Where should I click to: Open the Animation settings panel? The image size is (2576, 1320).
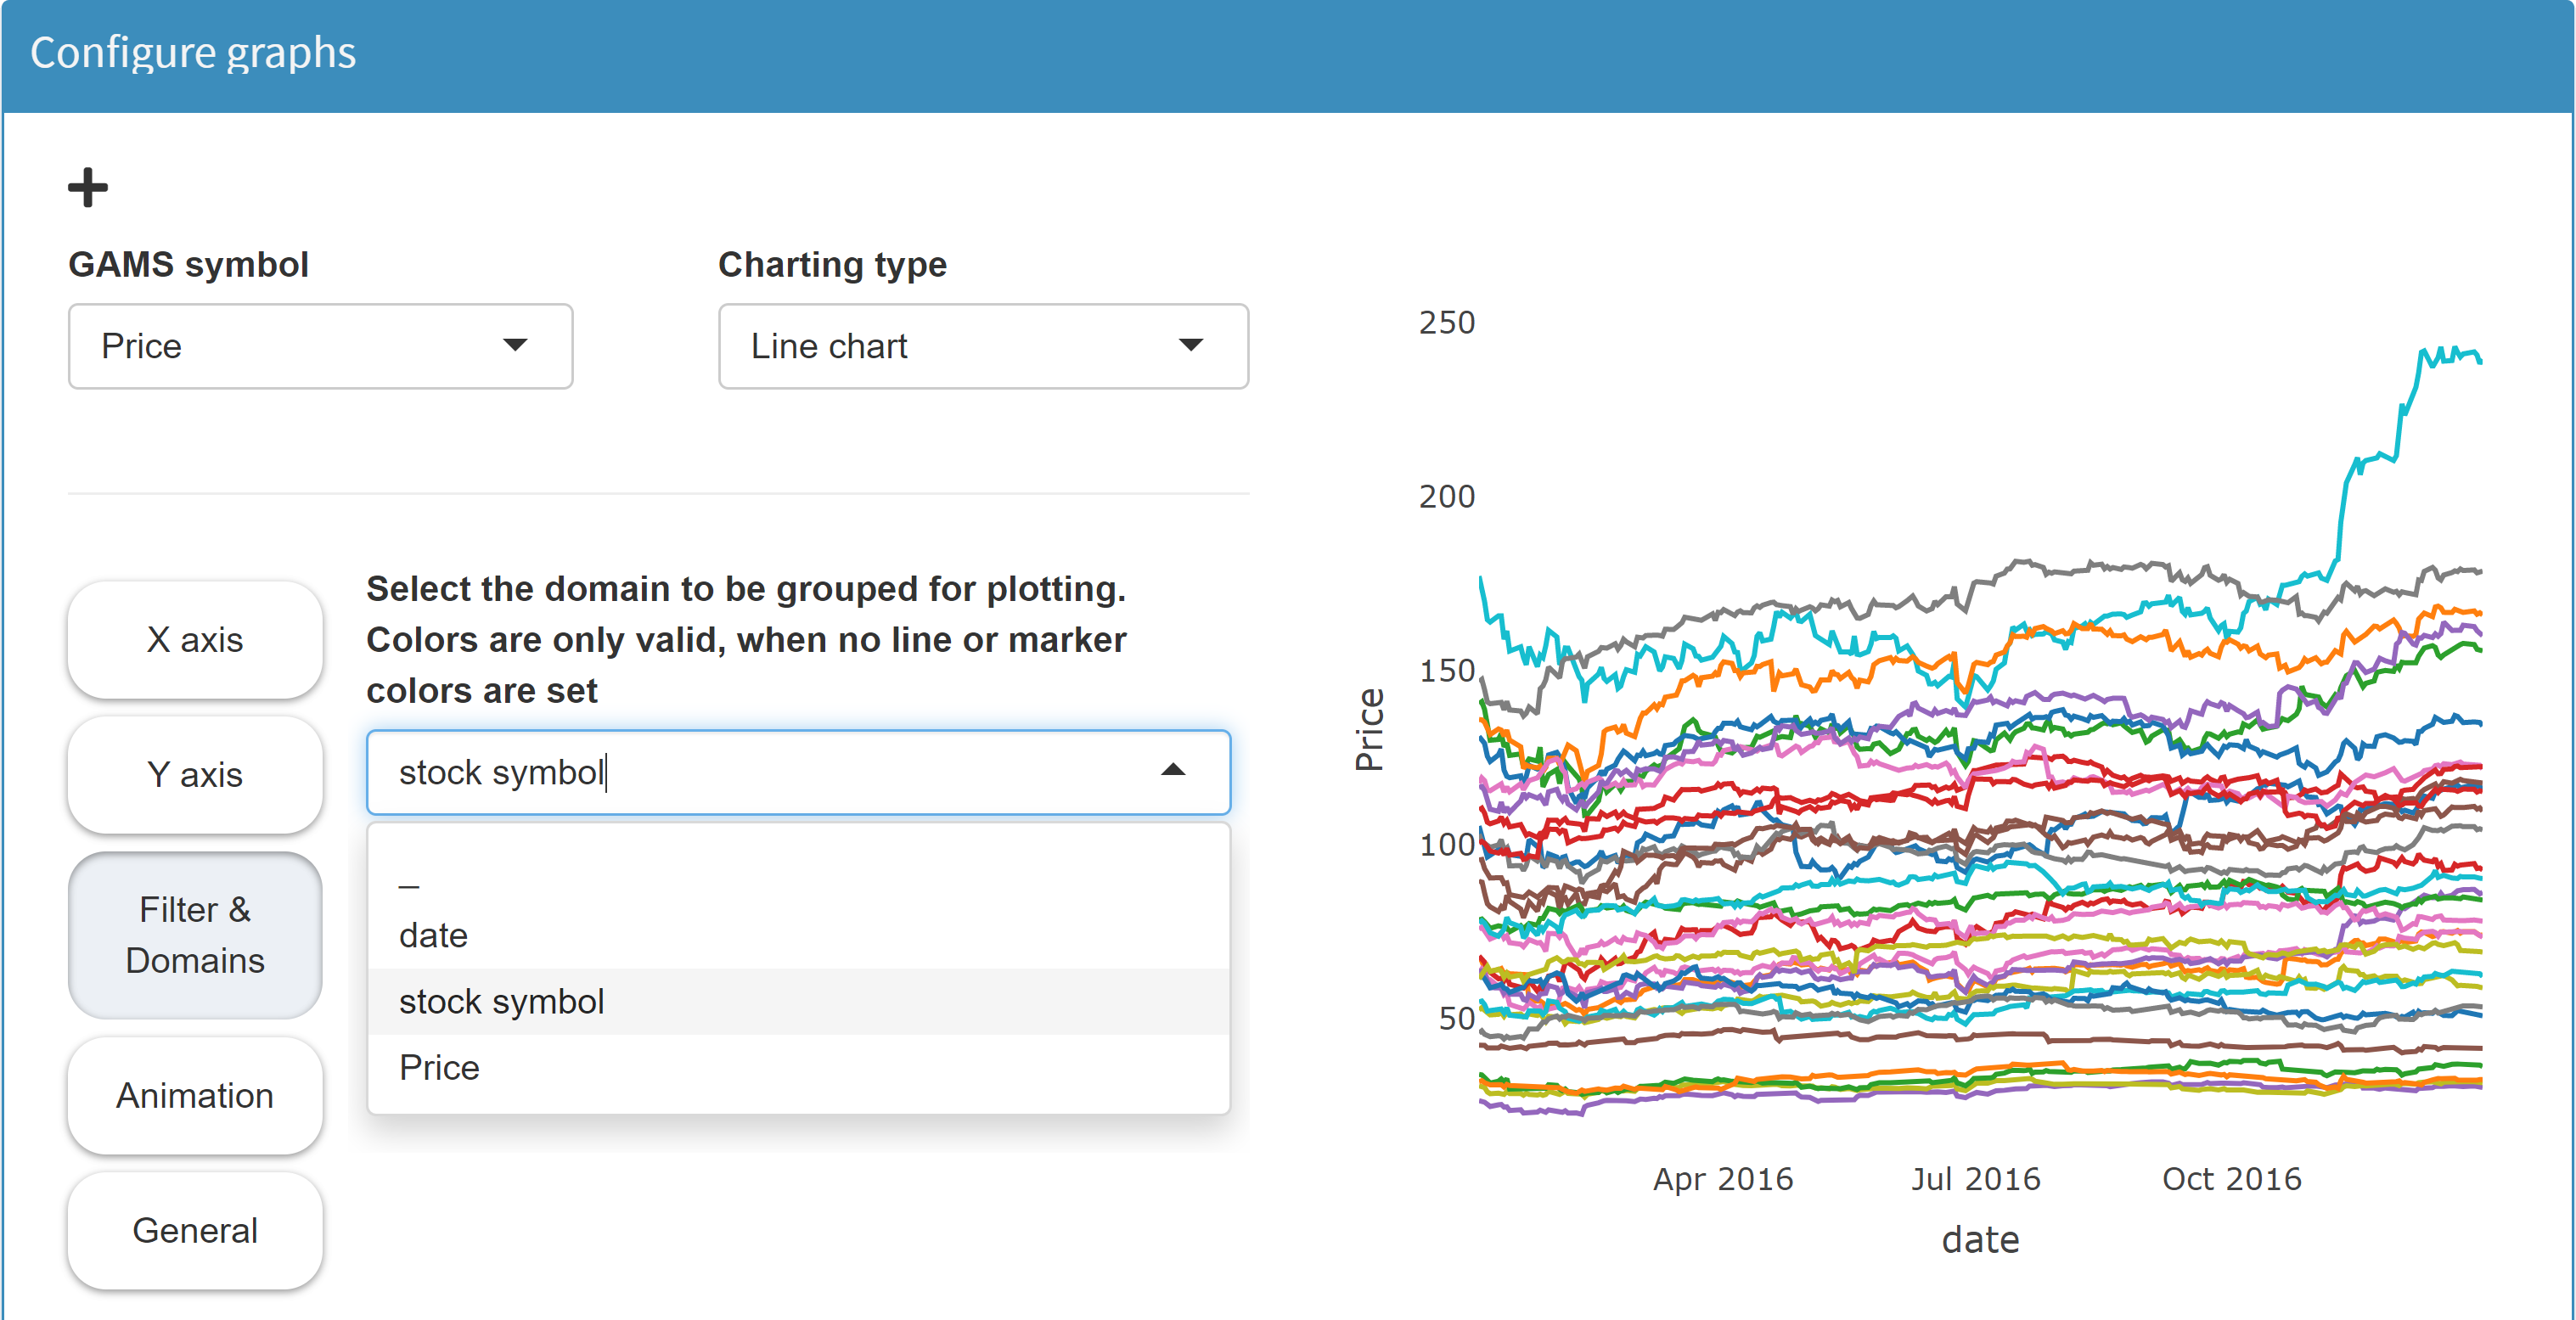(x=194, y=1096)
